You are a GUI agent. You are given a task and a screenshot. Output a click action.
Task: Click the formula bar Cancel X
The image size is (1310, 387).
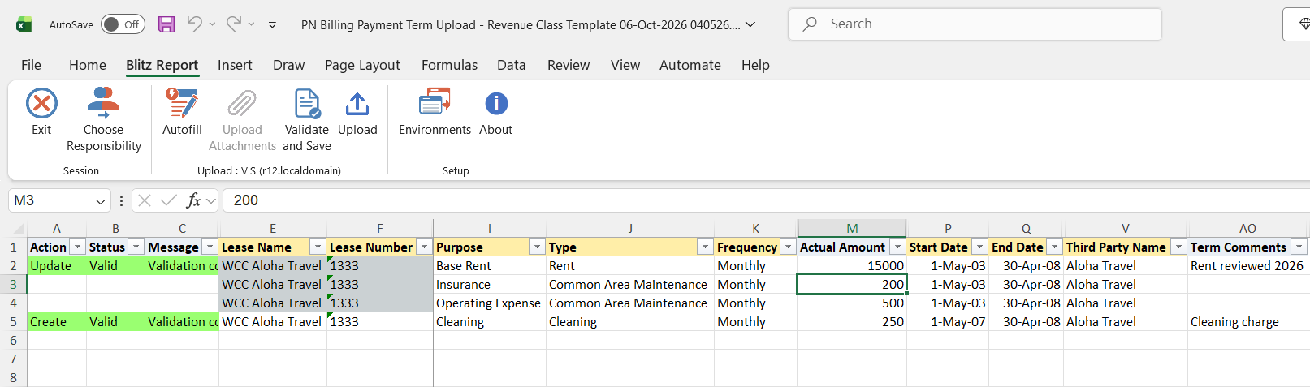tap(145, 200)
